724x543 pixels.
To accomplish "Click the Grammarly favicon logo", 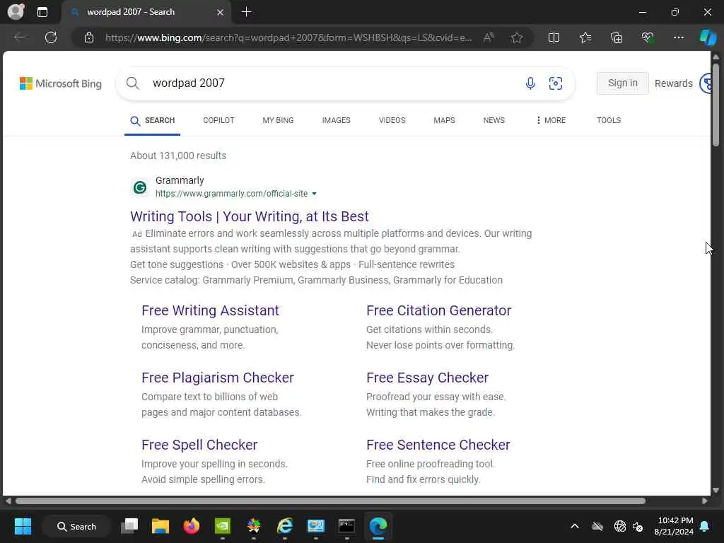I will point(140,187).
